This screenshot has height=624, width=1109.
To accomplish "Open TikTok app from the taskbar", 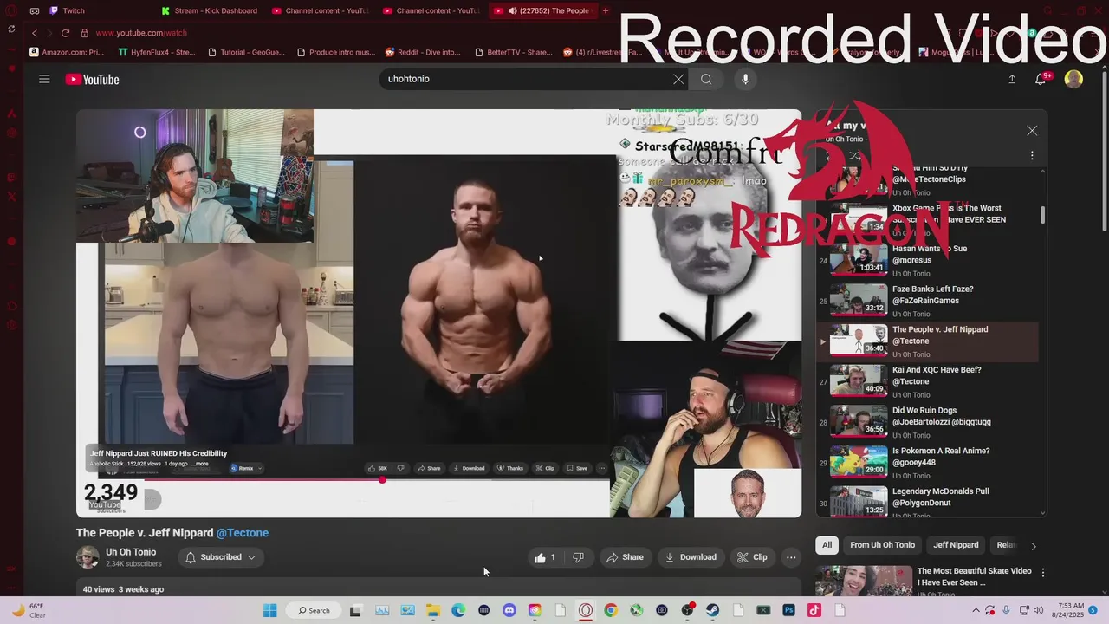I will click(814, 610).
